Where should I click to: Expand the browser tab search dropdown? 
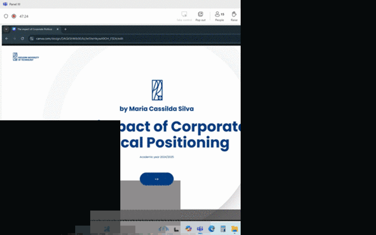(x=6, y=29)
